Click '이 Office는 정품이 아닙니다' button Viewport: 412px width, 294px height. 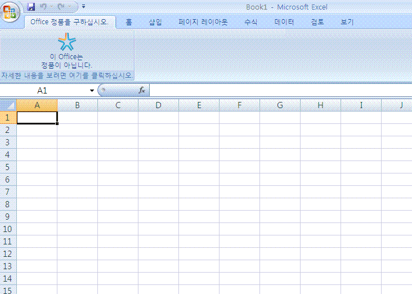coord(67,51)
